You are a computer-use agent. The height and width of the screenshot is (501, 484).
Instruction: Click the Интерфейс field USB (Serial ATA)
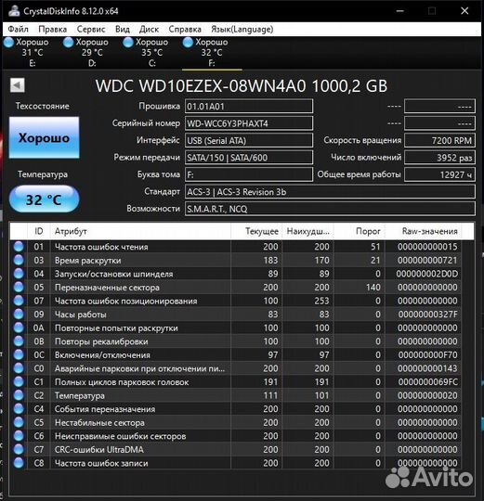[249, 141]
